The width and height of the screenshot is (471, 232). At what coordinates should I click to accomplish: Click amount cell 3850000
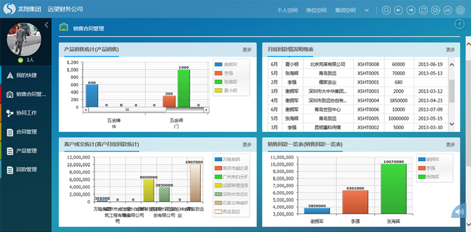tap(399, 100)
